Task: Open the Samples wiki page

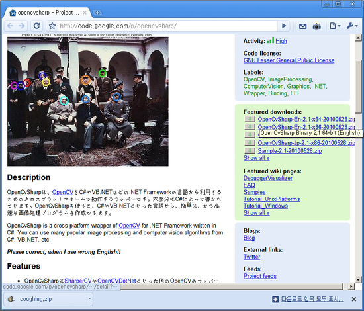Action: (254, 192)
